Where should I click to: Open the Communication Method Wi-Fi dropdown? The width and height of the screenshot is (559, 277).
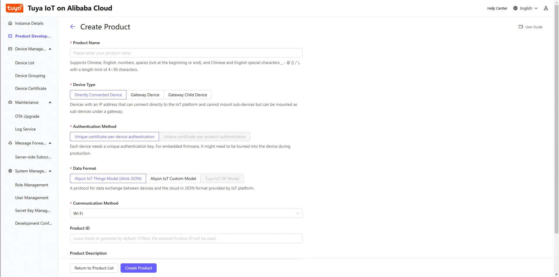(186, 213)
